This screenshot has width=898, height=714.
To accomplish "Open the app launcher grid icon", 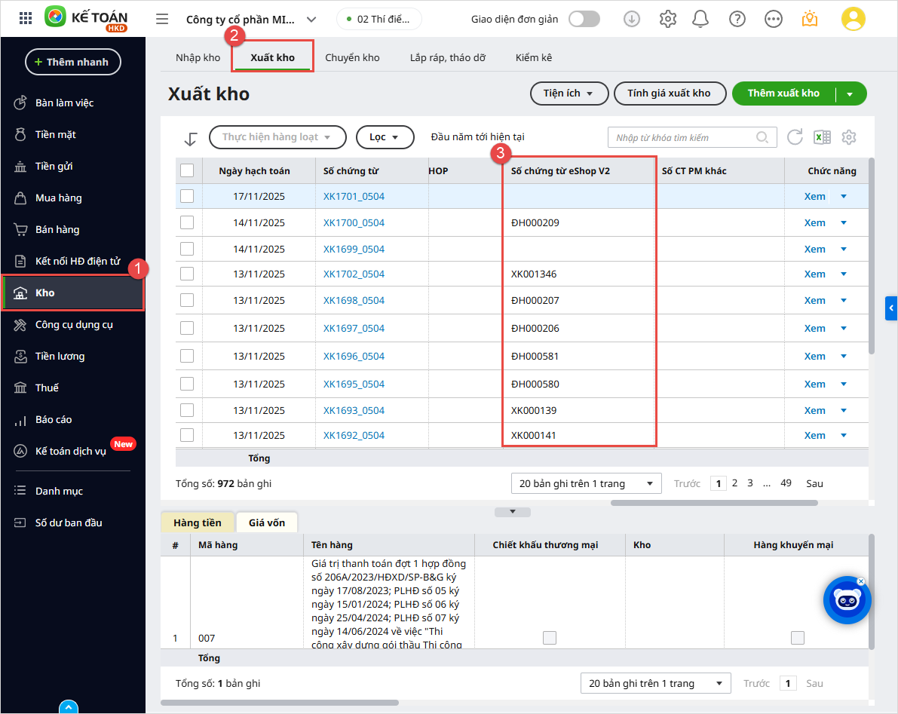I will [25, 19].
